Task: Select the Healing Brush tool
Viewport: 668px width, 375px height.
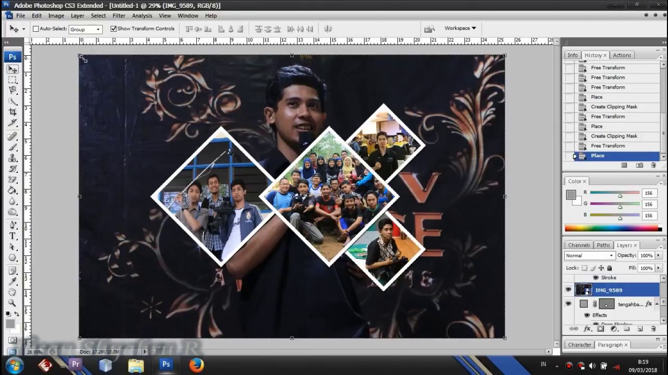Action: (x=13, y=136)
